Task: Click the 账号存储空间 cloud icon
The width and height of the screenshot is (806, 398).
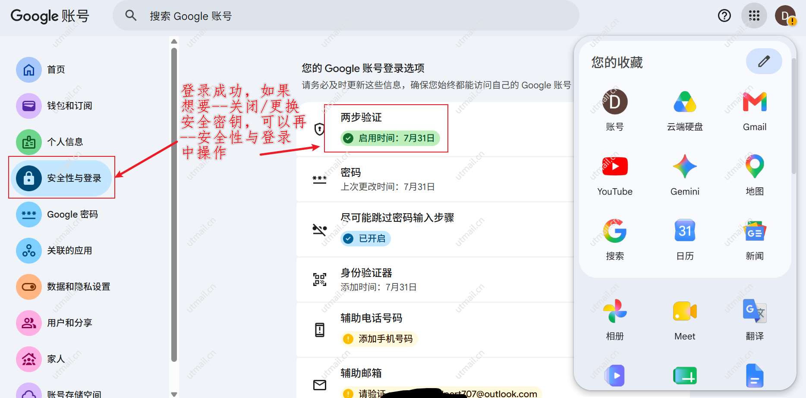Action: coord(29,392)
